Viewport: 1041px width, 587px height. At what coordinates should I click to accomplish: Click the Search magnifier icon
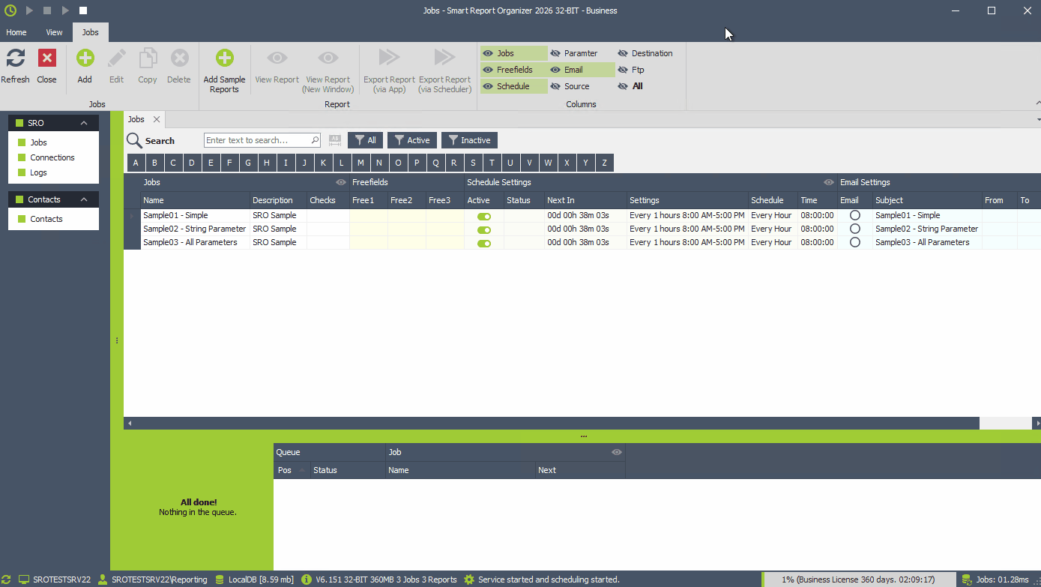point(134,140)
